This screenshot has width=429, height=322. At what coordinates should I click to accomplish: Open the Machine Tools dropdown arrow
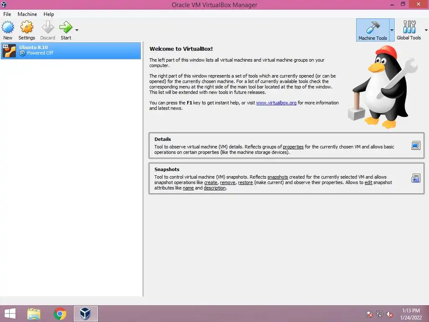click(392, 30)
